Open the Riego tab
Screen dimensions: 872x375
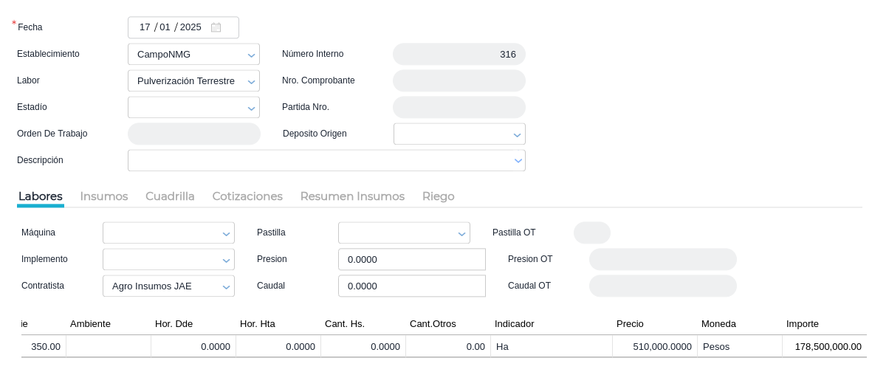click(x=438, y=196)
